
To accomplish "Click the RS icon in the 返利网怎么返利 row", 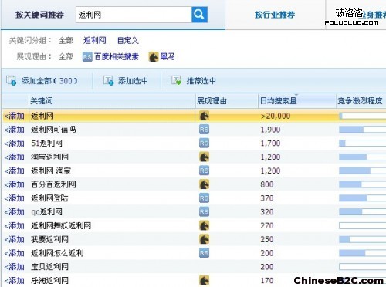I will pyautogui.click(x=204, y=253).
